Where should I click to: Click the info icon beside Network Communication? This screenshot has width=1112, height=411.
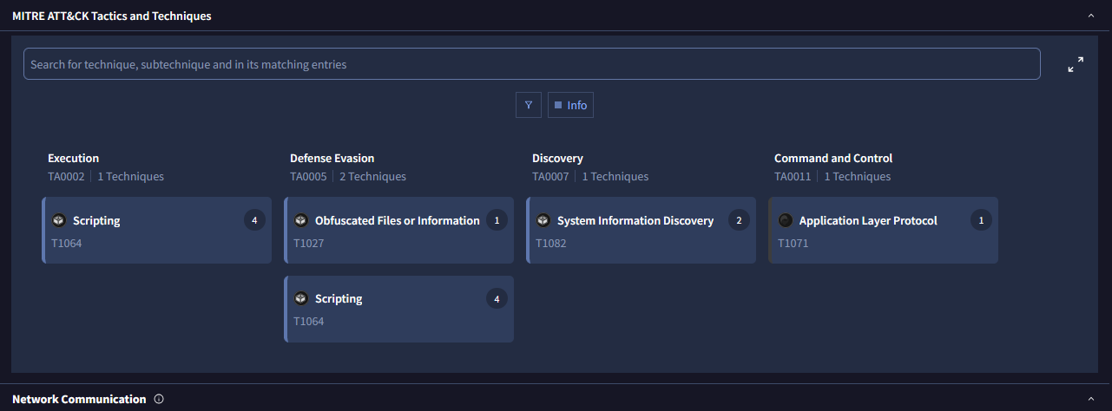[159, 399]
